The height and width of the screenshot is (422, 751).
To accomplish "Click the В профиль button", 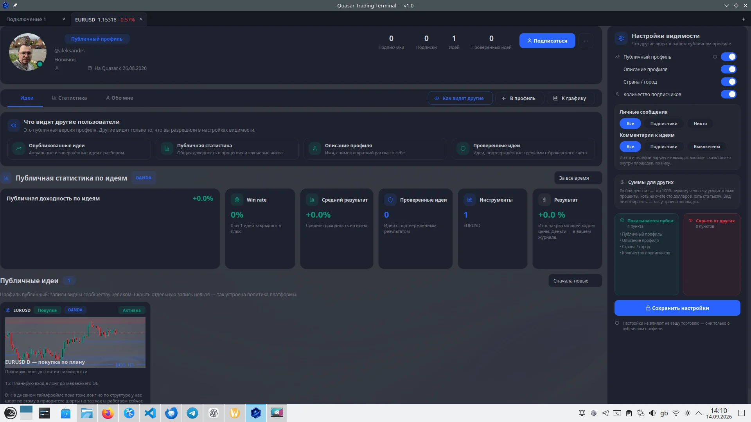I will point(519,98).
